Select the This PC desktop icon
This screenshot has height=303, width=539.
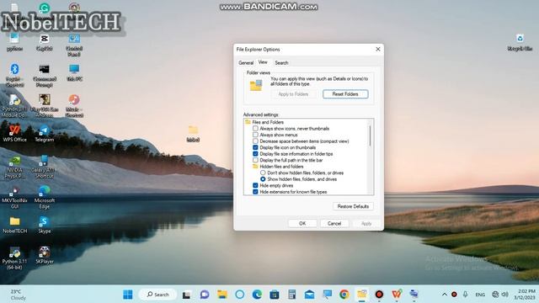click(74, 72)
